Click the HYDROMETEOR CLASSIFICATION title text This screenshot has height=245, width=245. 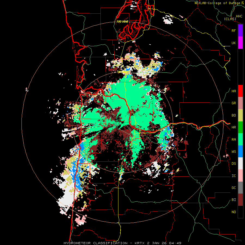(x=96, y=243)
